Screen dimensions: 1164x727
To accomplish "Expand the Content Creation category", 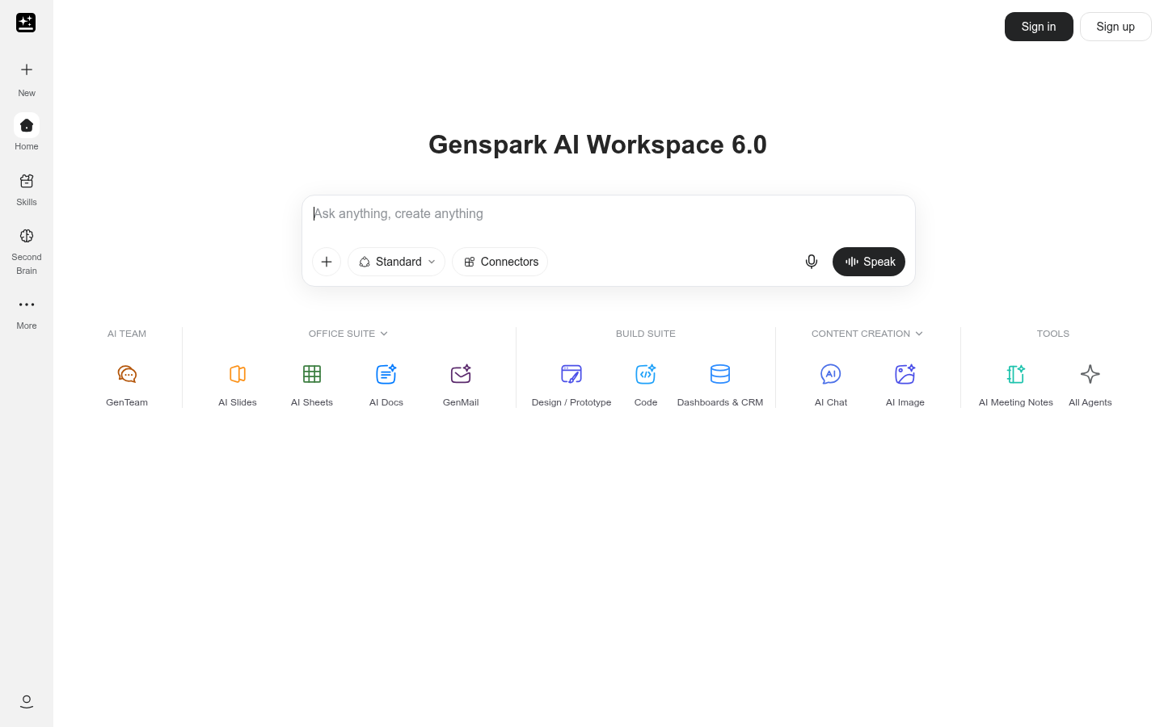I will click(867, 334).
